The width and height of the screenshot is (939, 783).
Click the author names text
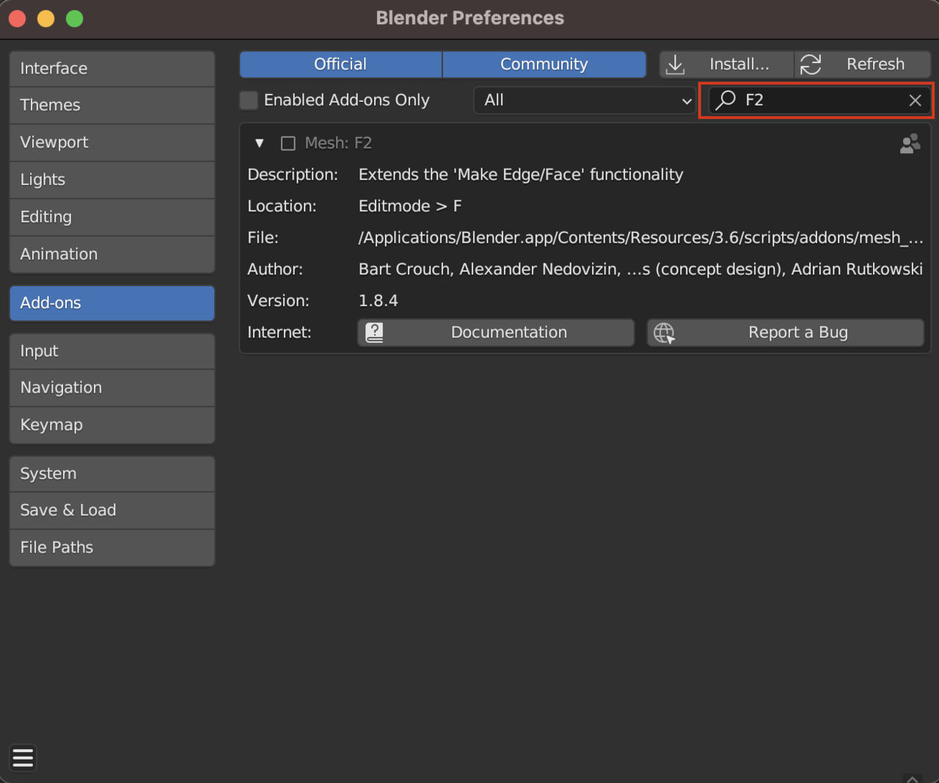(640, 269)
